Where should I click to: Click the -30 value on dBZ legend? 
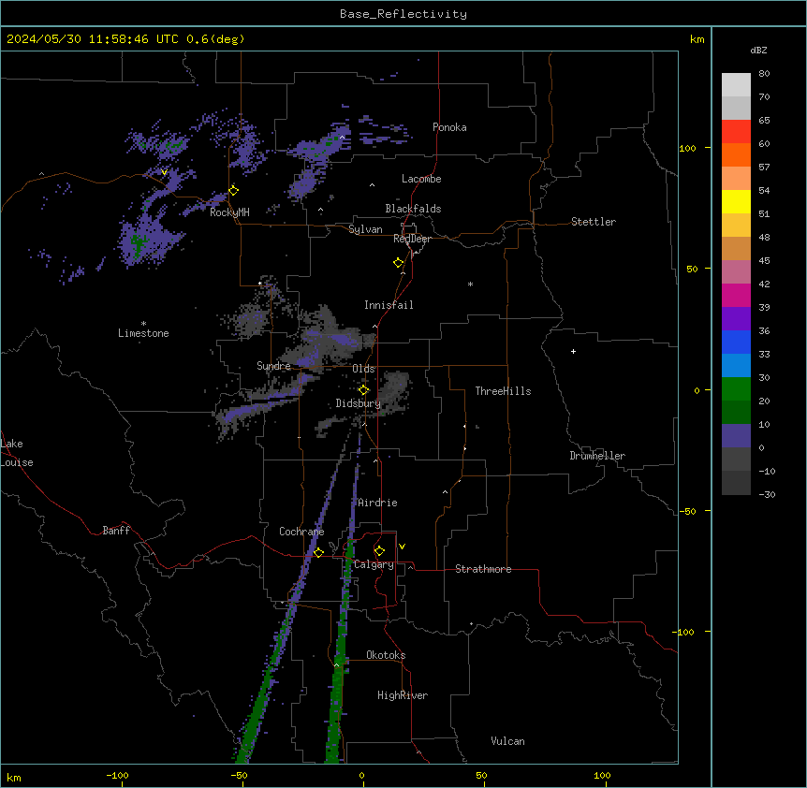click(x=767, y=494)
